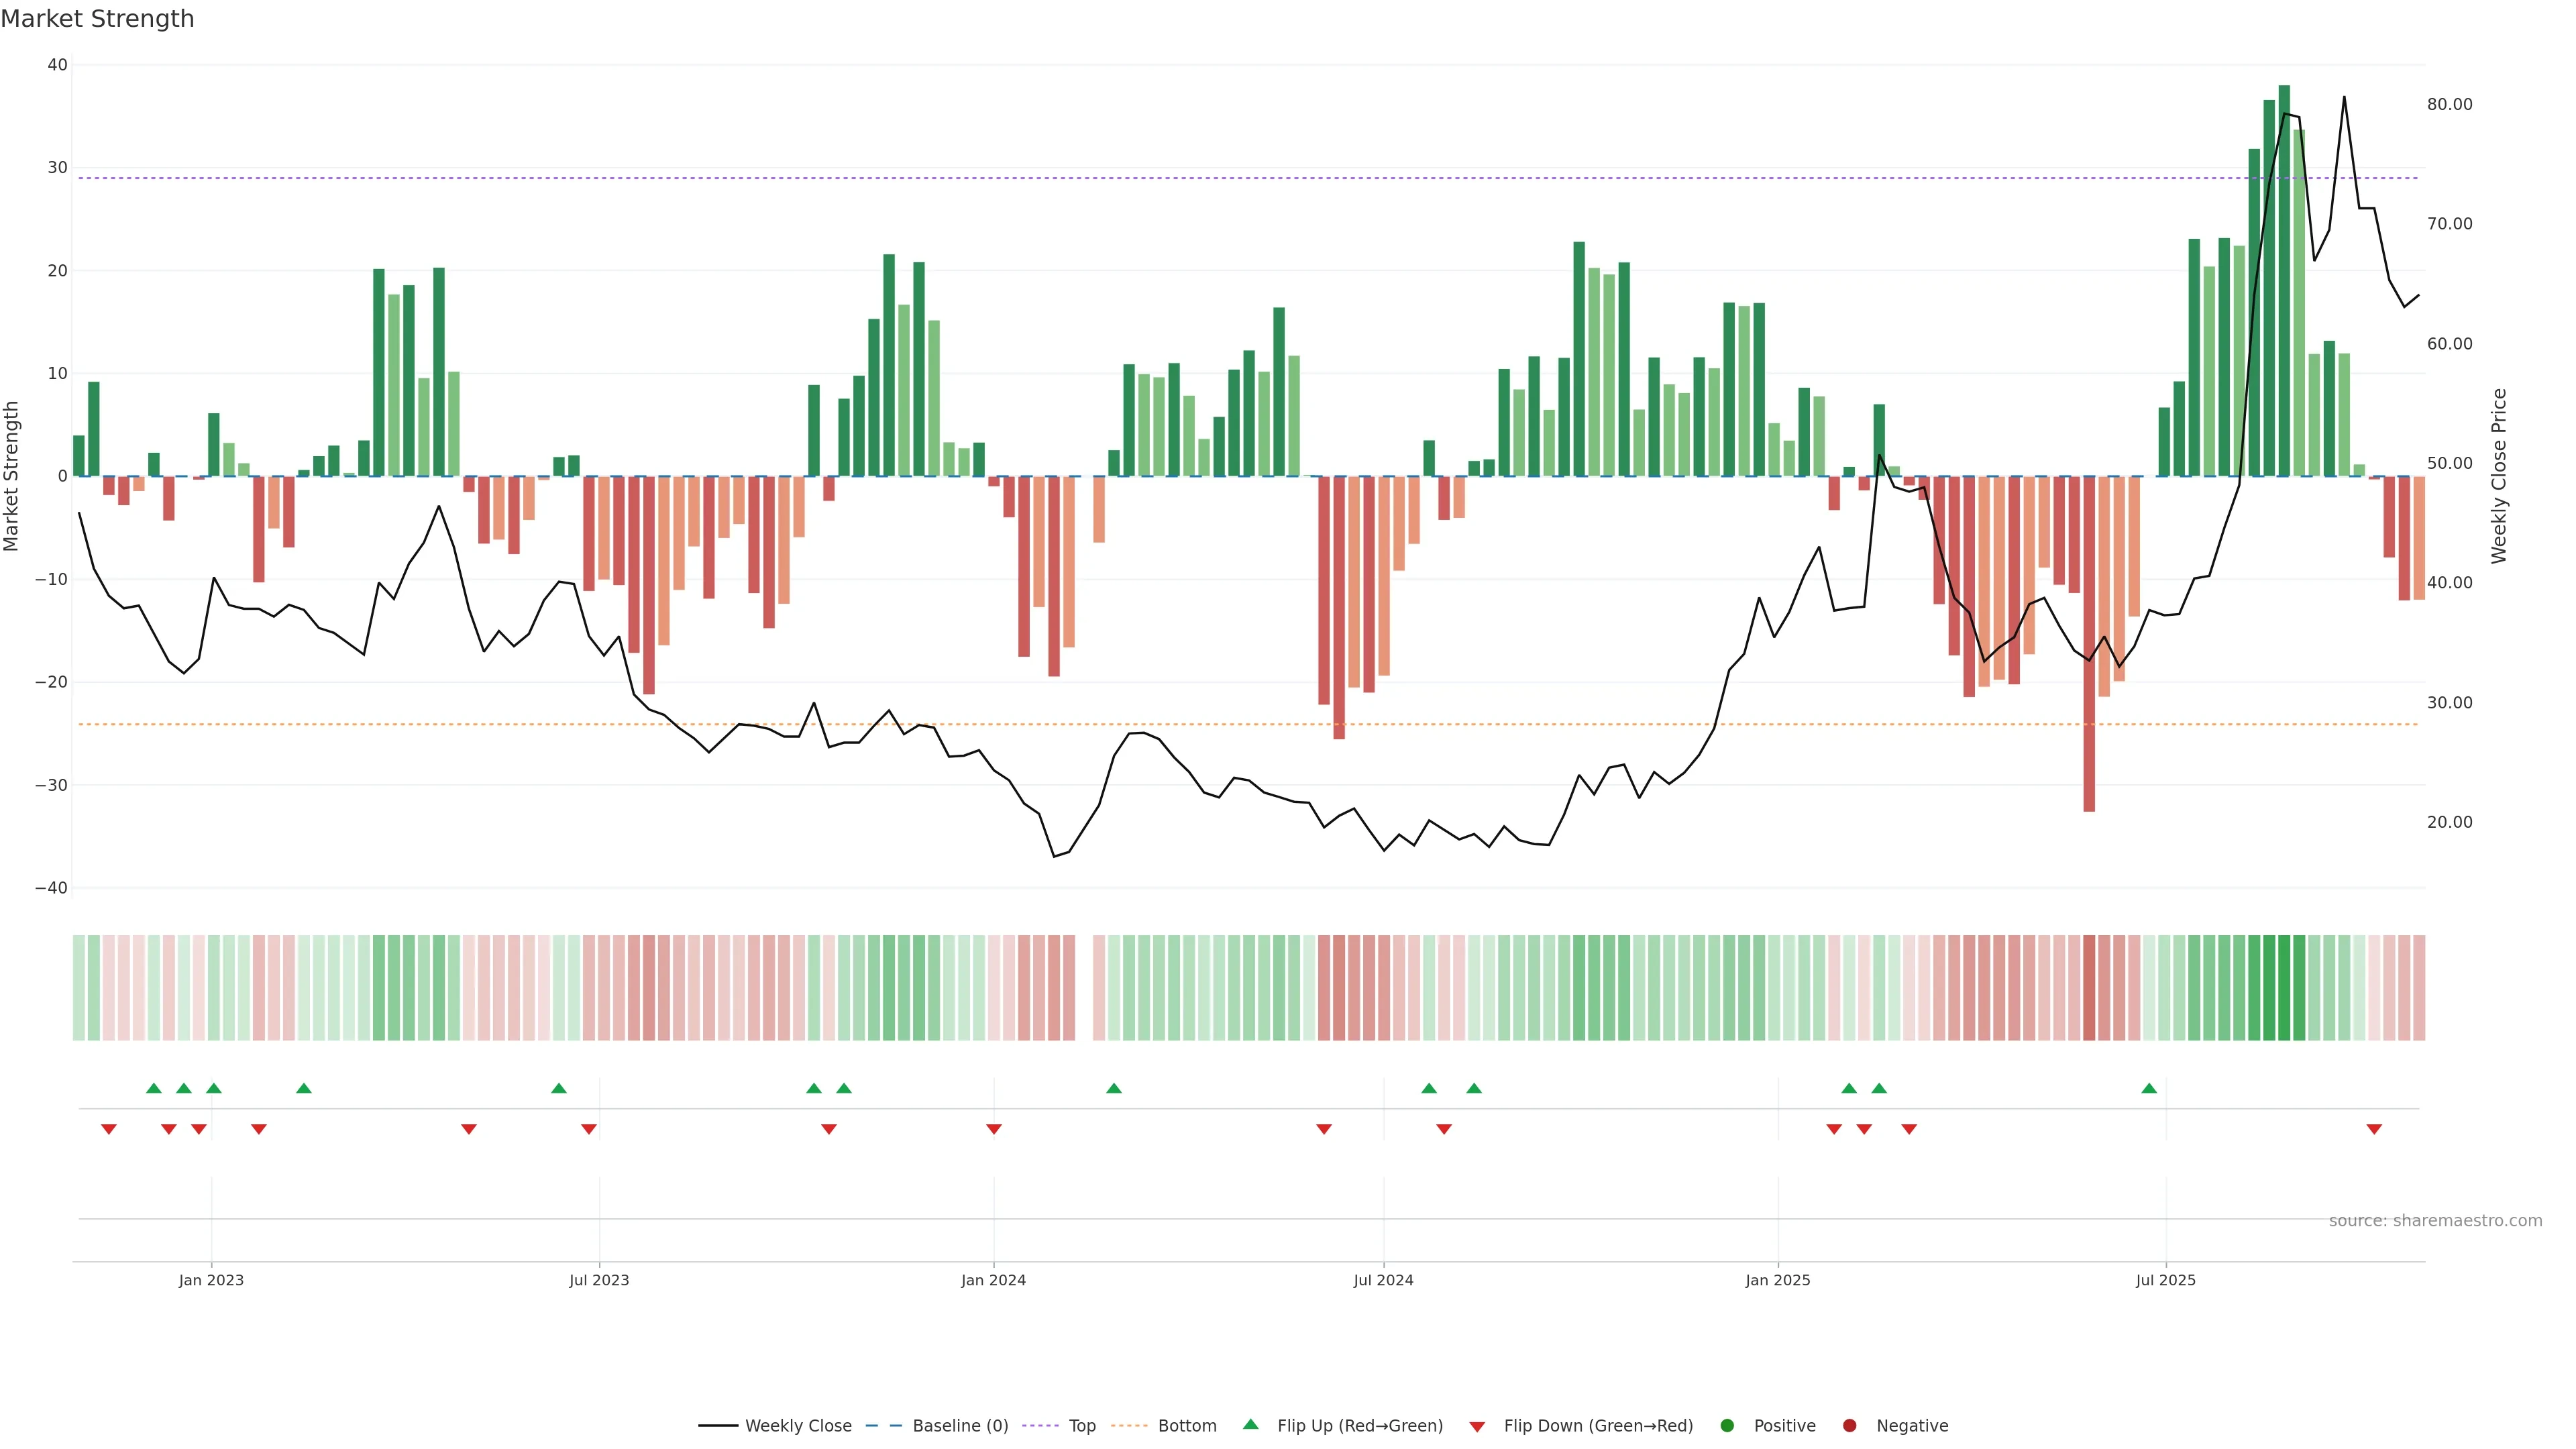2576x1449 pixels.
Task: Click the darkest green heatmap strip cell
Action: point(2284,987)
